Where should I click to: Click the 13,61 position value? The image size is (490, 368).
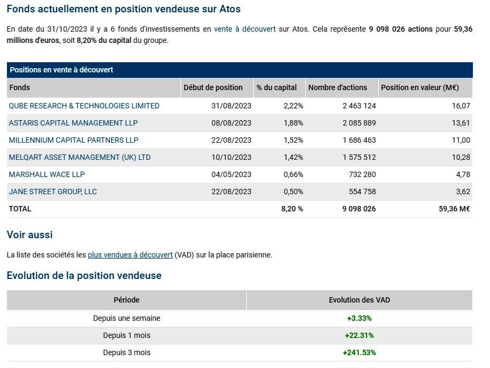point(461,123)
